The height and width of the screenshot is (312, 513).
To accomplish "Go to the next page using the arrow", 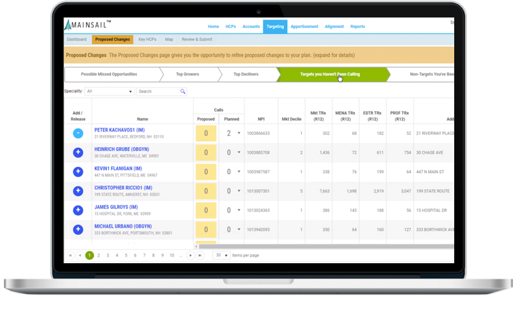I will coord(190,255).
